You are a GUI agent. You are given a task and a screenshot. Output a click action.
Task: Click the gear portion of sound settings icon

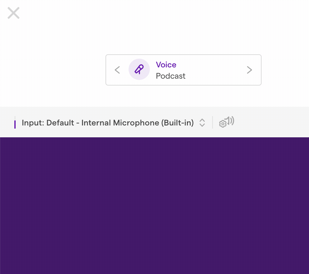click(x=223, y=124)
